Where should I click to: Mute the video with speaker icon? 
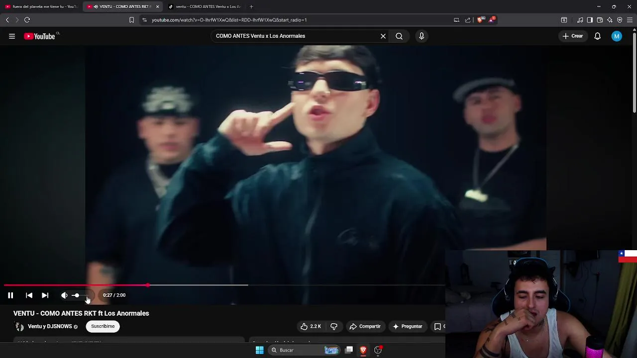coord(64,295)
